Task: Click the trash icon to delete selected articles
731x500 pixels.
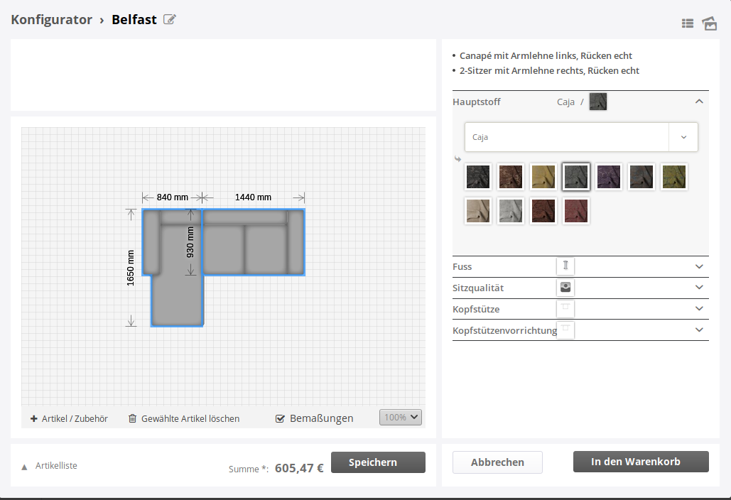Action: click(132, 419)
